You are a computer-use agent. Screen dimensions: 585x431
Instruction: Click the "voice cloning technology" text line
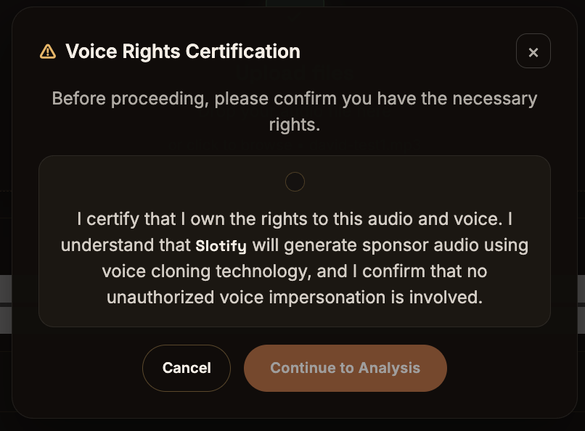[295, 271]
